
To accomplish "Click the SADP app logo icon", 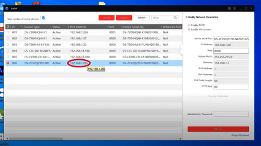I will click(7, 8).
